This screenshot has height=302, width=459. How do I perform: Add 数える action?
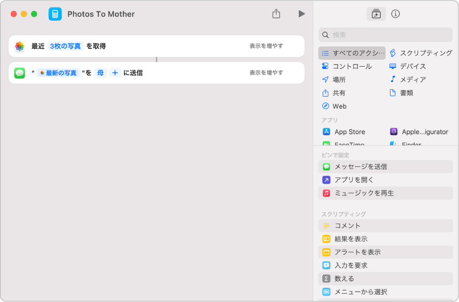pos(386,279)
